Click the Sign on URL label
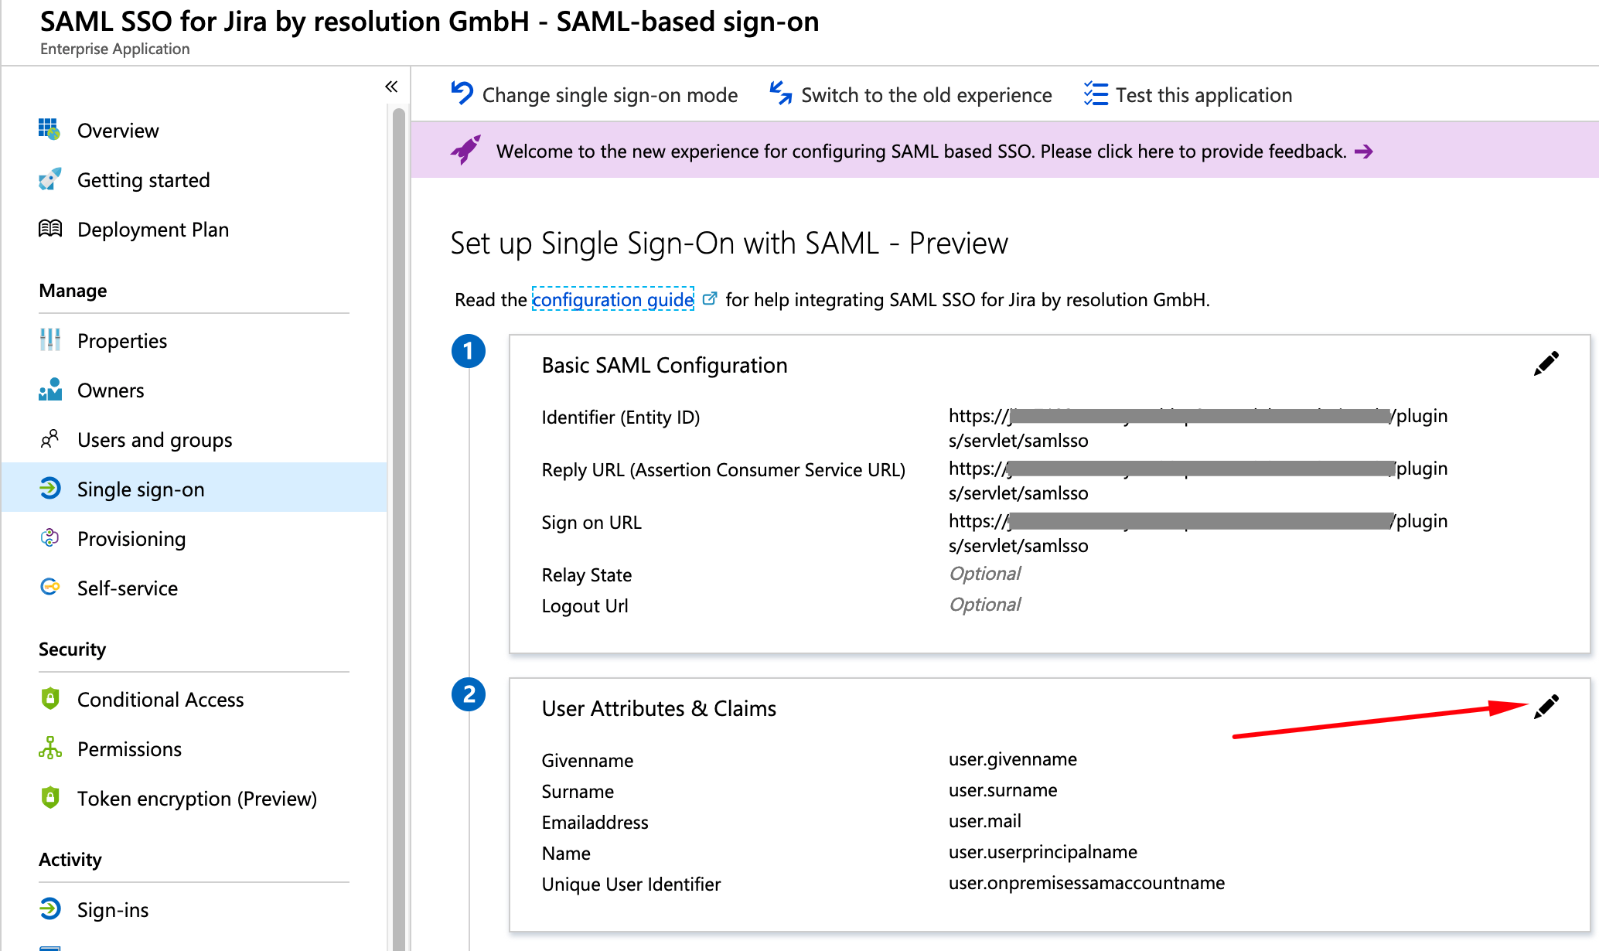The image size is (1599, 951). (592, 523)
